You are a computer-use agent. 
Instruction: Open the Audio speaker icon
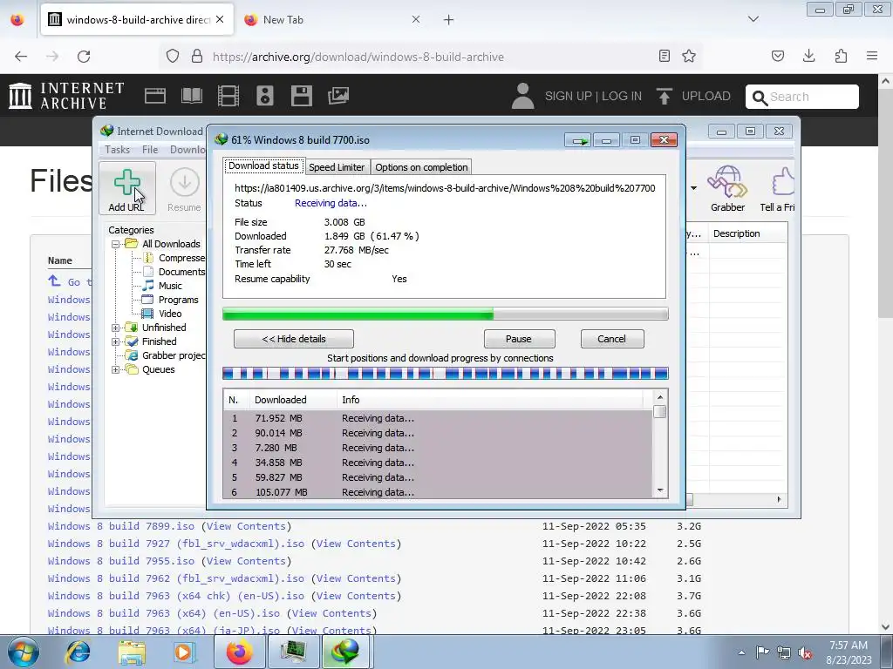pos(265,96)
